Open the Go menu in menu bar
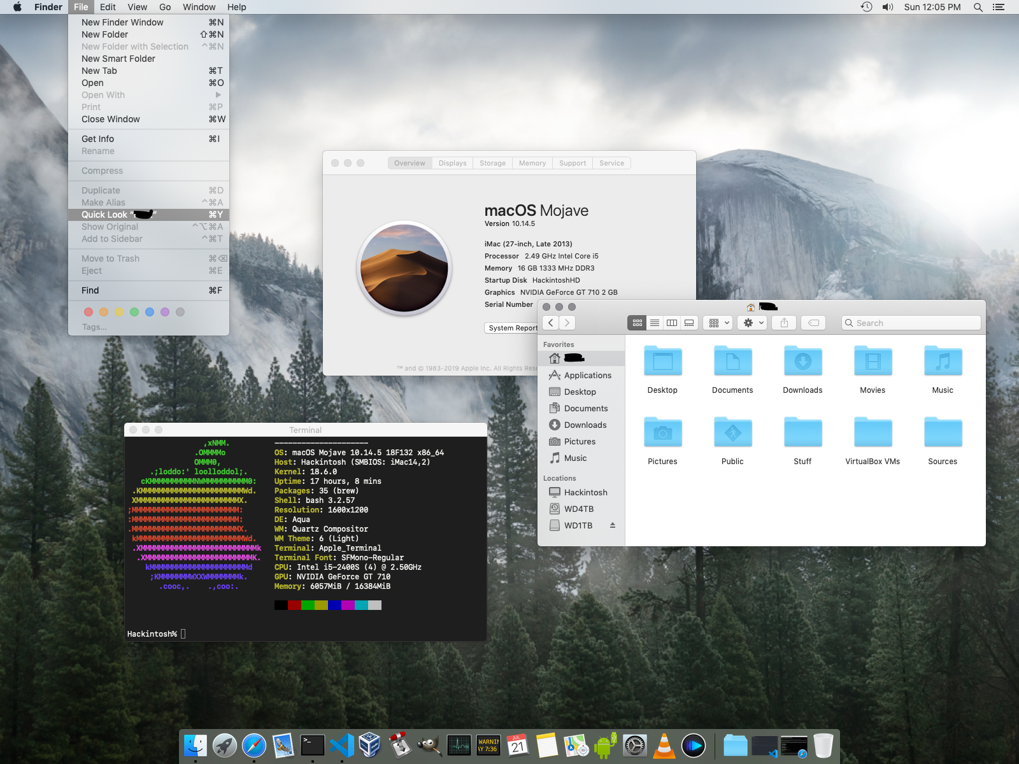This screenshot has width=1019, height=764. [165, 7]
